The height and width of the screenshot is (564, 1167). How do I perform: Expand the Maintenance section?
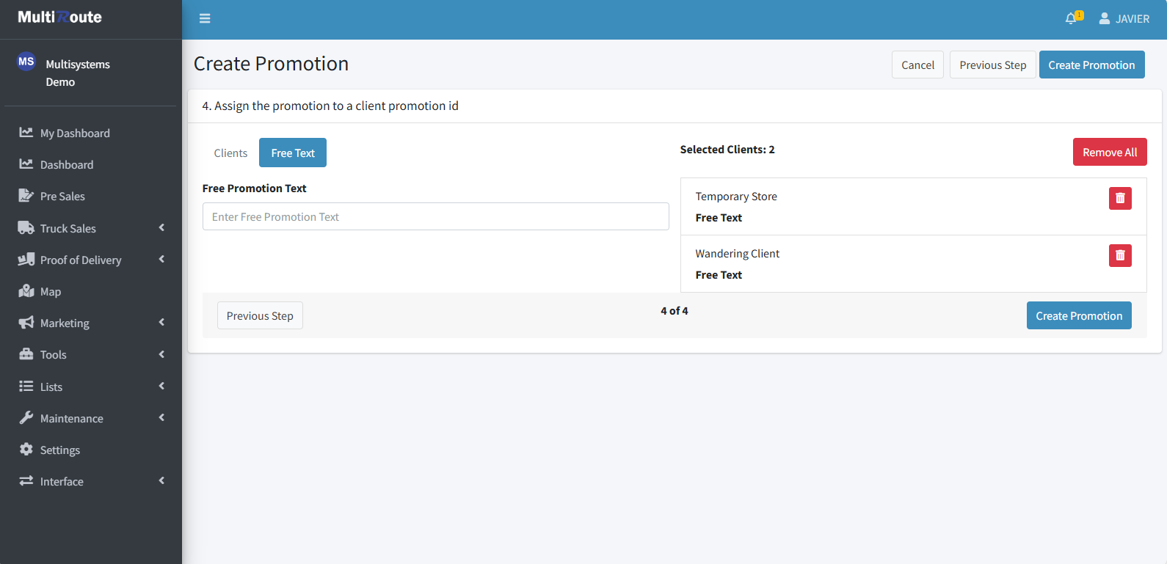point(161,418)
